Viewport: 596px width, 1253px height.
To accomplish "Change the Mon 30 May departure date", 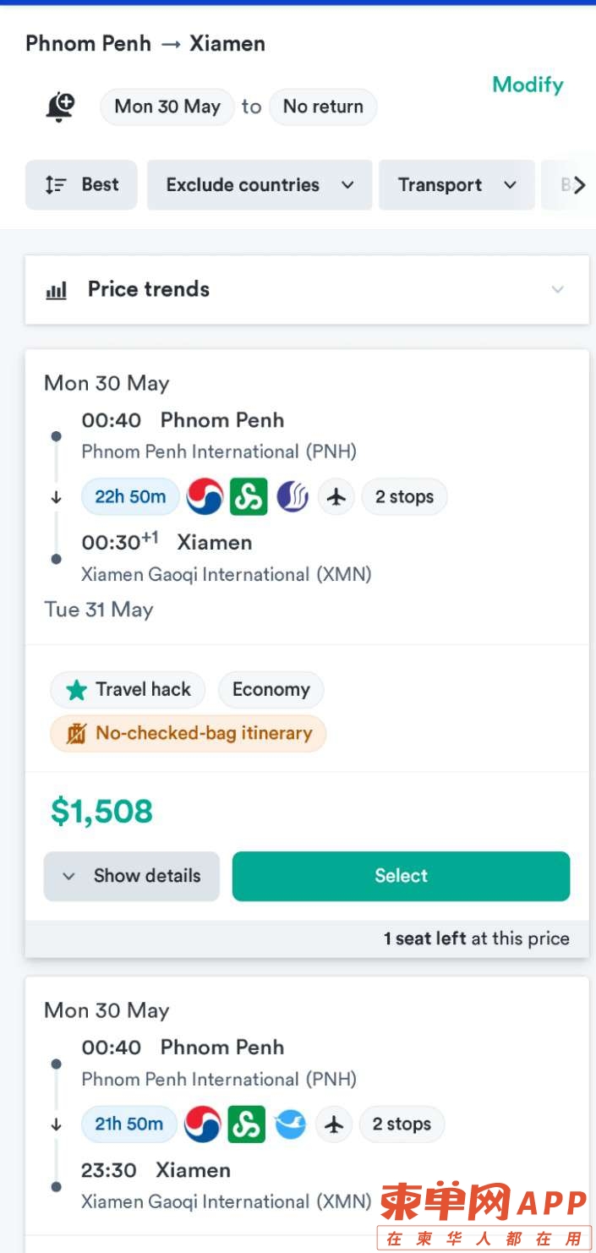I will pos(167,107).
